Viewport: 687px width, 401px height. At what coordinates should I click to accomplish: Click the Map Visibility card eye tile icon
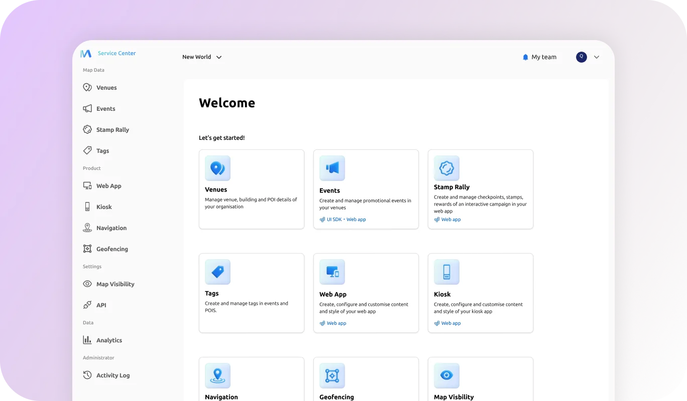tap(446, 375)
